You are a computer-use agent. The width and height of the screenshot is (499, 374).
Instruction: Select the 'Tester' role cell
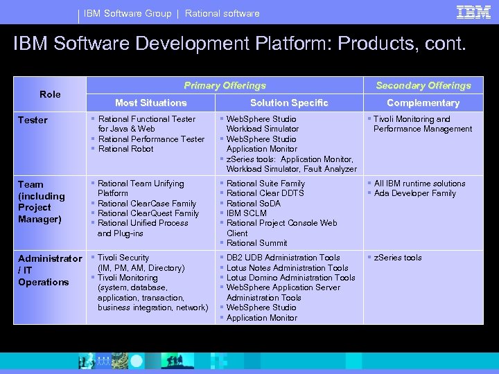(x=50, y=143)
